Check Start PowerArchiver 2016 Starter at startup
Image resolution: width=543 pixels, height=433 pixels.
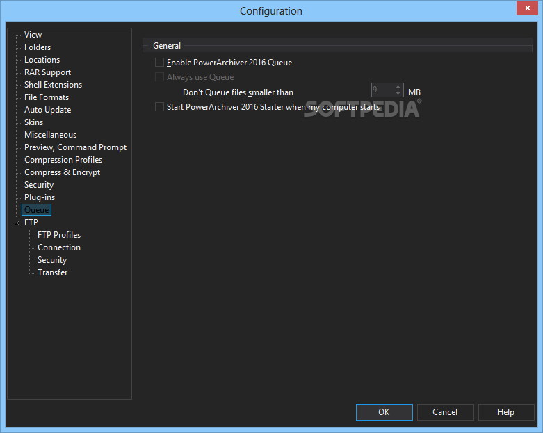(x=159, y=106)
